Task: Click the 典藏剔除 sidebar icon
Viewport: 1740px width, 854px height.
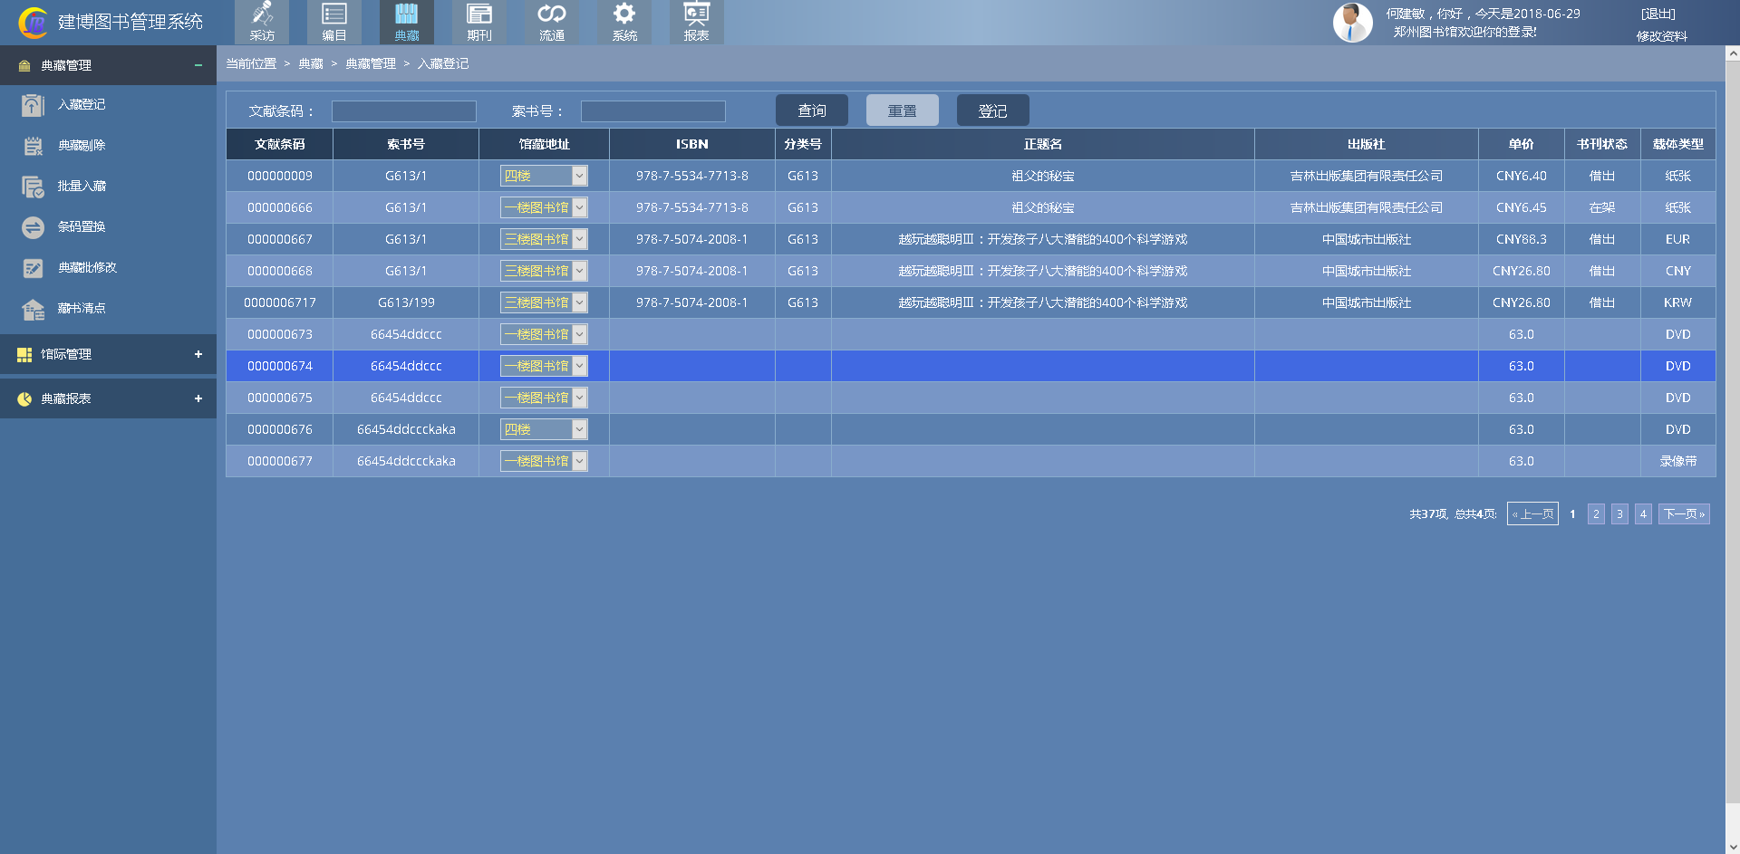Action: click(34, 146)
